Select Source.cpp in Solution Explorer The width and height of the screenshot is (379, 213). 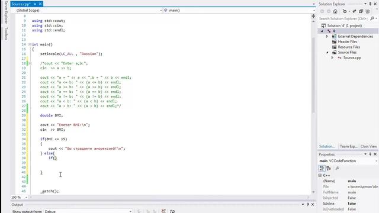[x=352, y=58]
